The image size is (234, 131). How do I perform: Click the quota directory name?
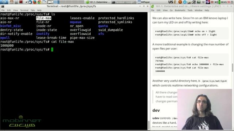coord(103,26)
